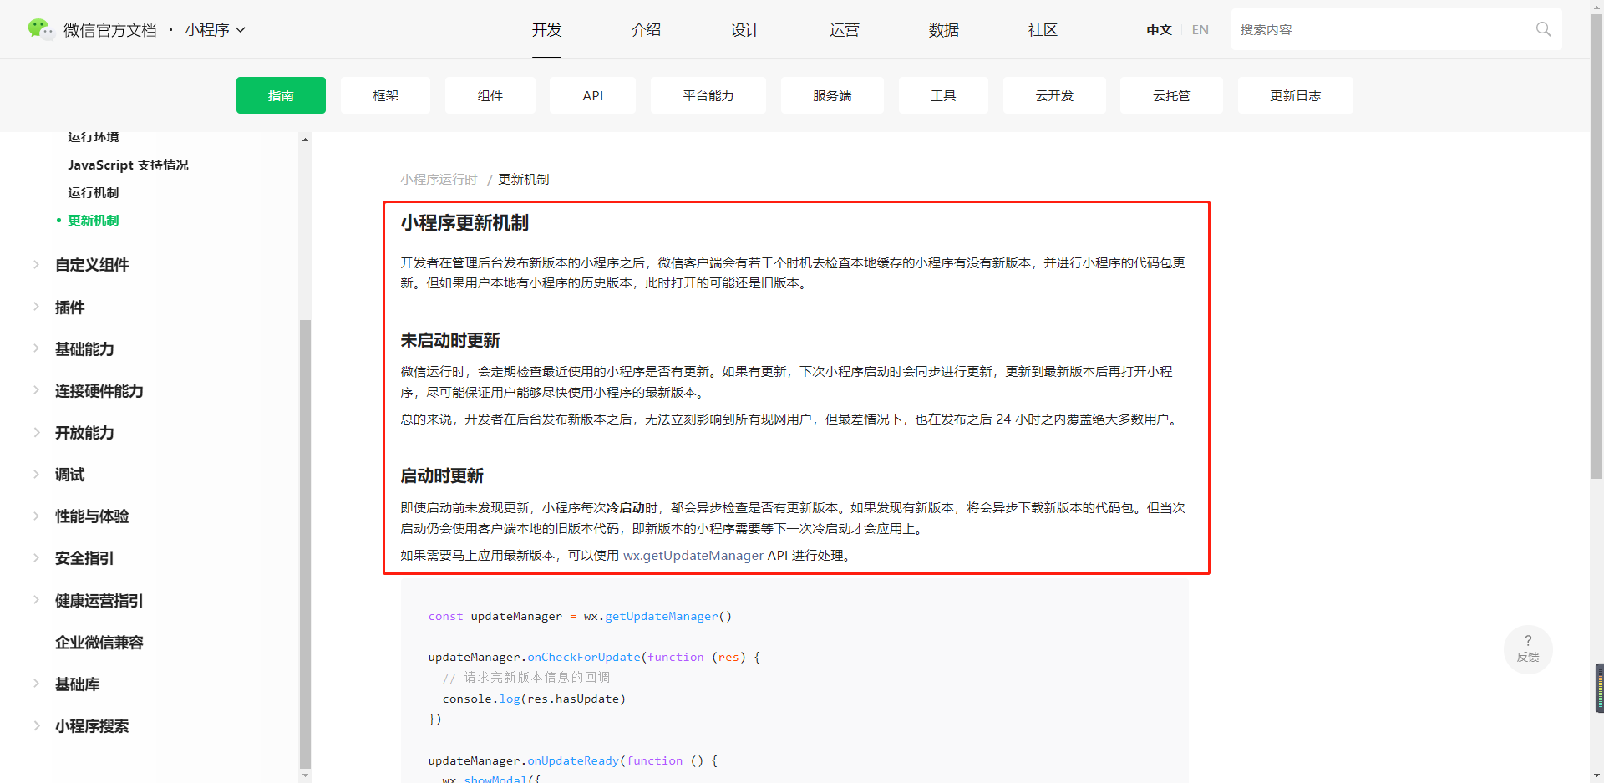Open JavaScript 支持情况 sidebar link
1604x783 pixels.
pos(128,165)
